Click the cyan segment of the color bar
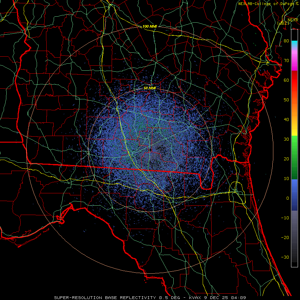Screen dimensions: 300x300 point(294,44)
